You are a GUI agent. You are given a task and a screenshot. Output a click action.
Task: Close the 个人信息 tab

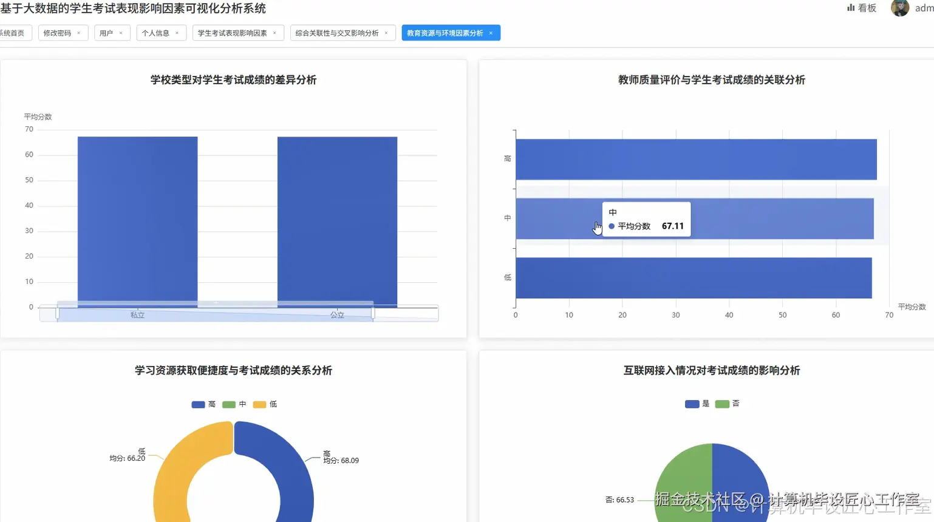[177, 33]
